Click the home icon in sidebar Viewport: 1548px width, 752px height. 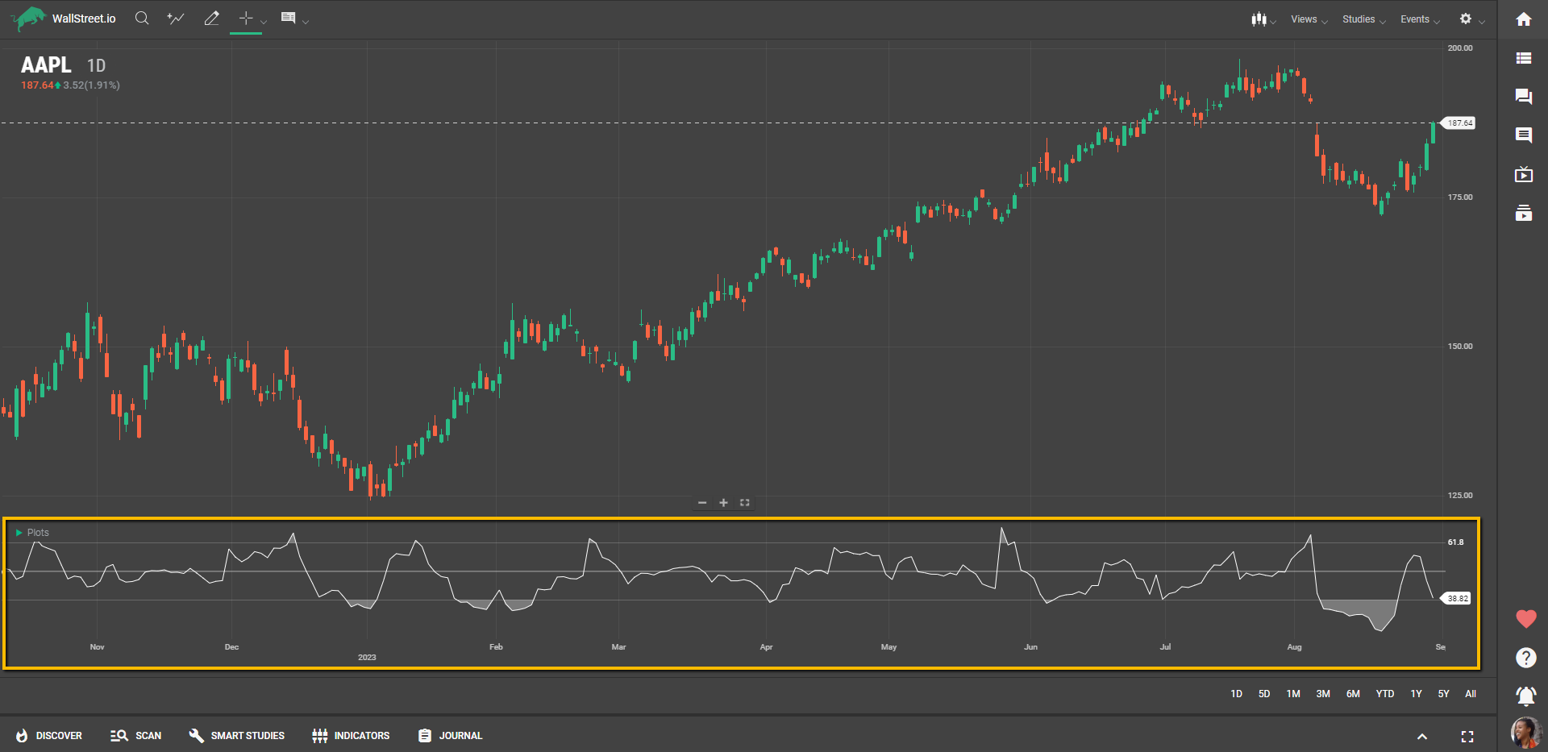1523,19
